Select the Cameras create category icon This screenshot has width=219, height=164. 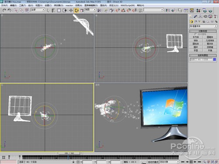[x=204, y=22]
